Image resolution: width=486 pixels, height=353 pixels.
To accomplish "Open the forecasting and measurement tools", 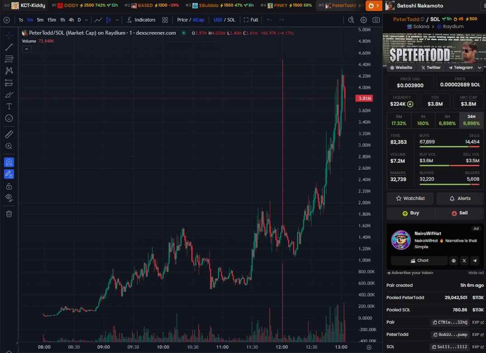I will point(9,83).
